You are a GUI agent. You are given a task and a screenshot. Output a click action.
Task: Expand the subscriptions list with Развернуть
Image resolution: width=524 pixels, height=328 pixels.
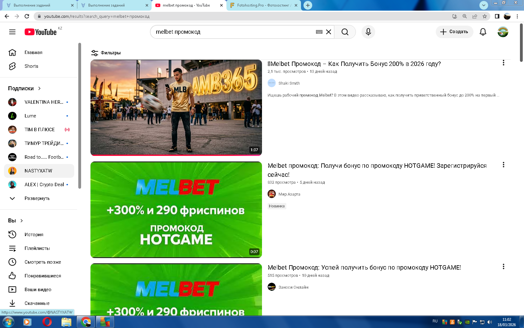pos(37,198)
